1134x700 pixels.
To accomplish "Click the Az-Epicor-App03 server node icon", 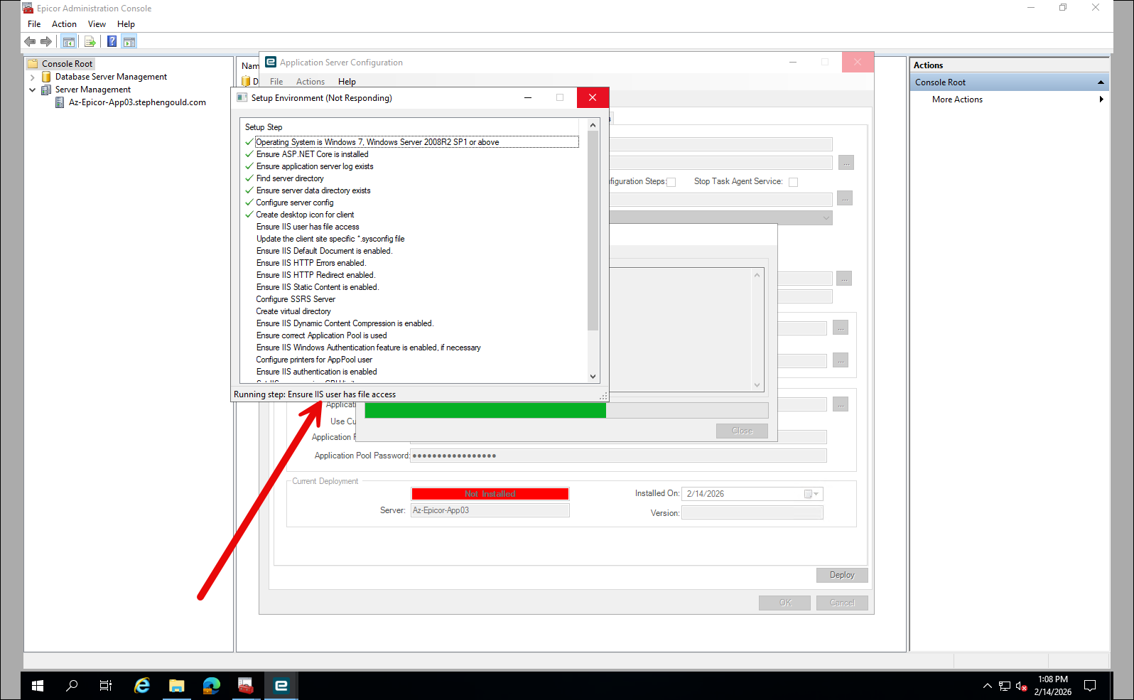I will [x=60, y=102].
